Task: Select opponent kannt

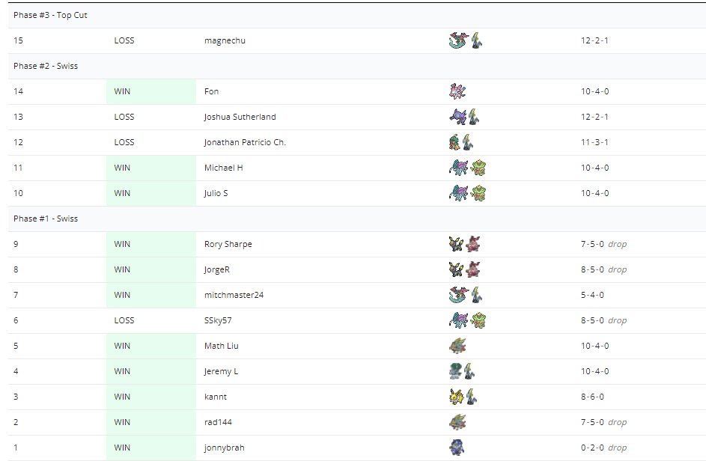Action: [x=215, y=397]
